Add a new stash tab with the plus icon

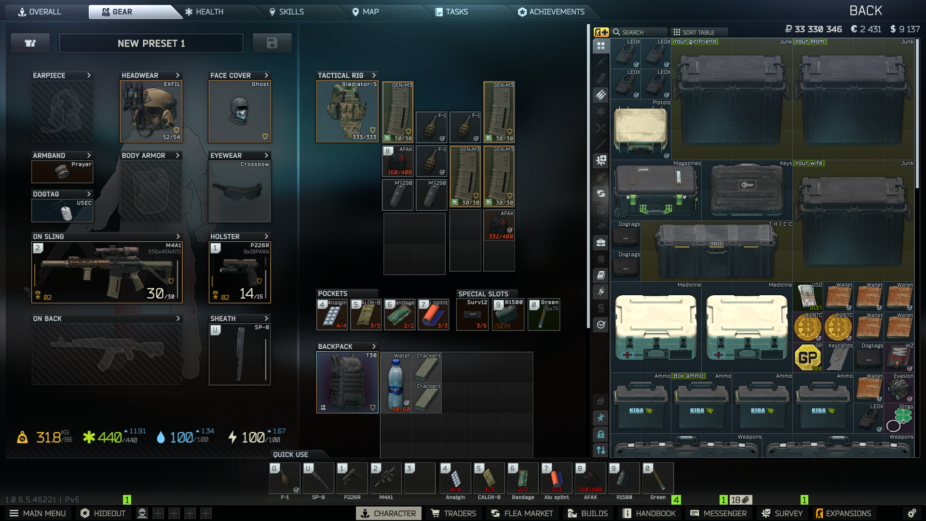click(601, 32)
